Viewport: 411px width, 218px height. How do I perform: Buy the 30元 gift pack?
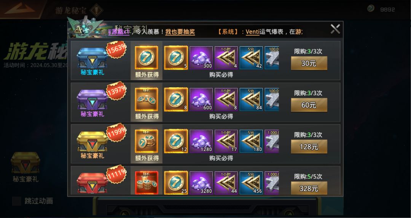pyautogui.click(x=309, y=63)
